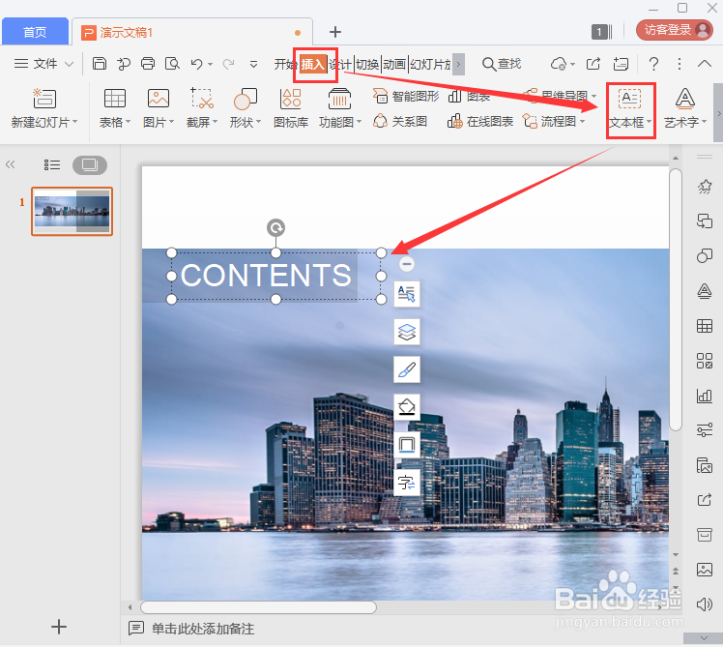The height and width of the screenshot is (647, 723).
Task: Expand the Undo history dropdown arrow
Action: tap(211, 64)
